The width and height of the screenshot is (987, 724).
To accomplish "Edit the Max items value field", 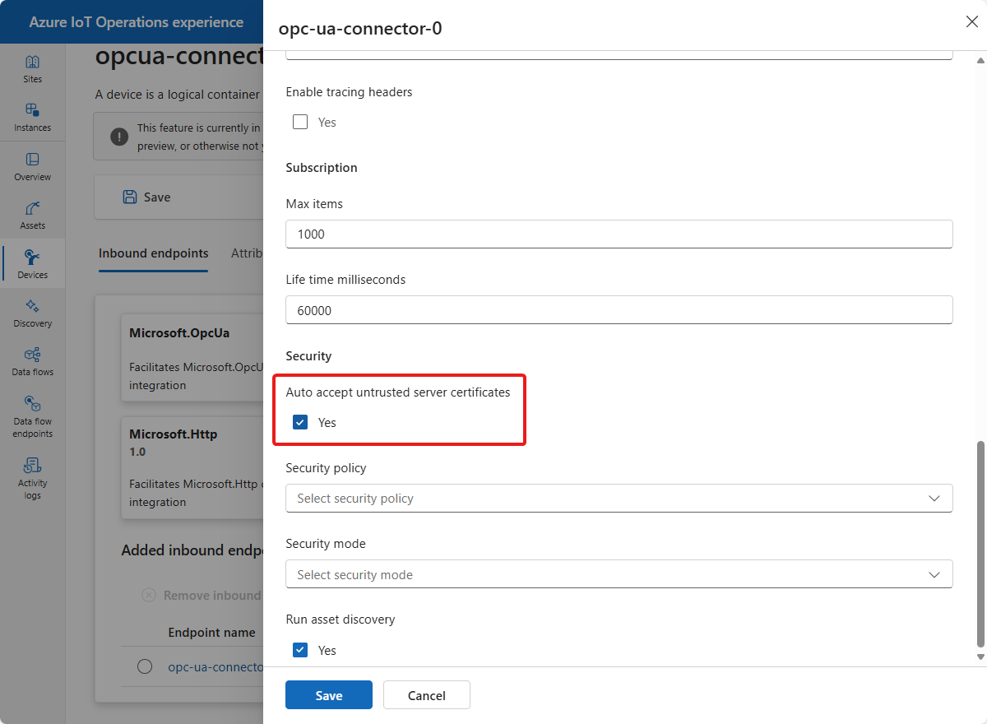I will 619,234.
